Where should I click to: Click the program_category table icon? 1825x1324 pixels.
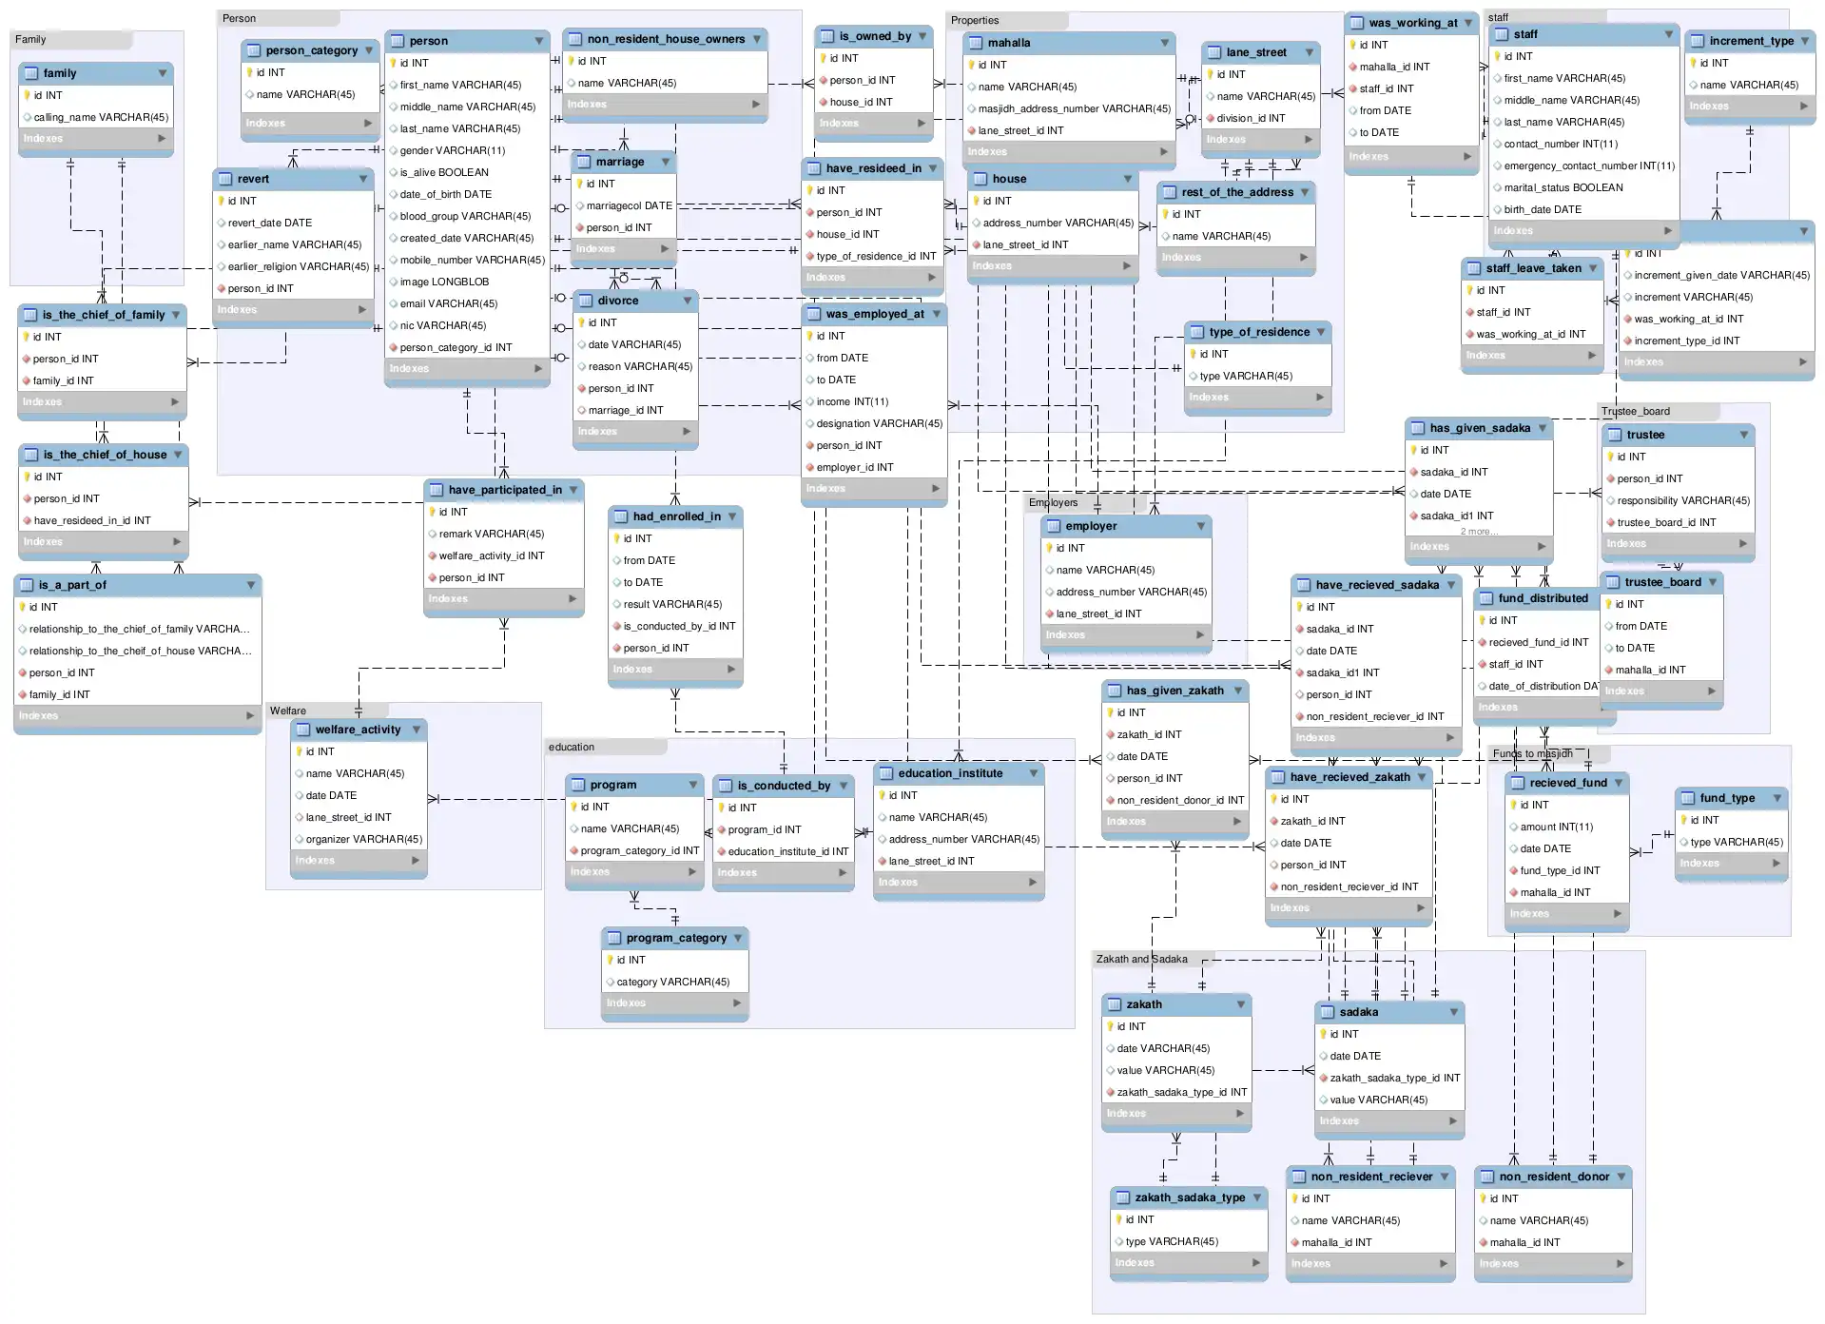tap(615, 938)
